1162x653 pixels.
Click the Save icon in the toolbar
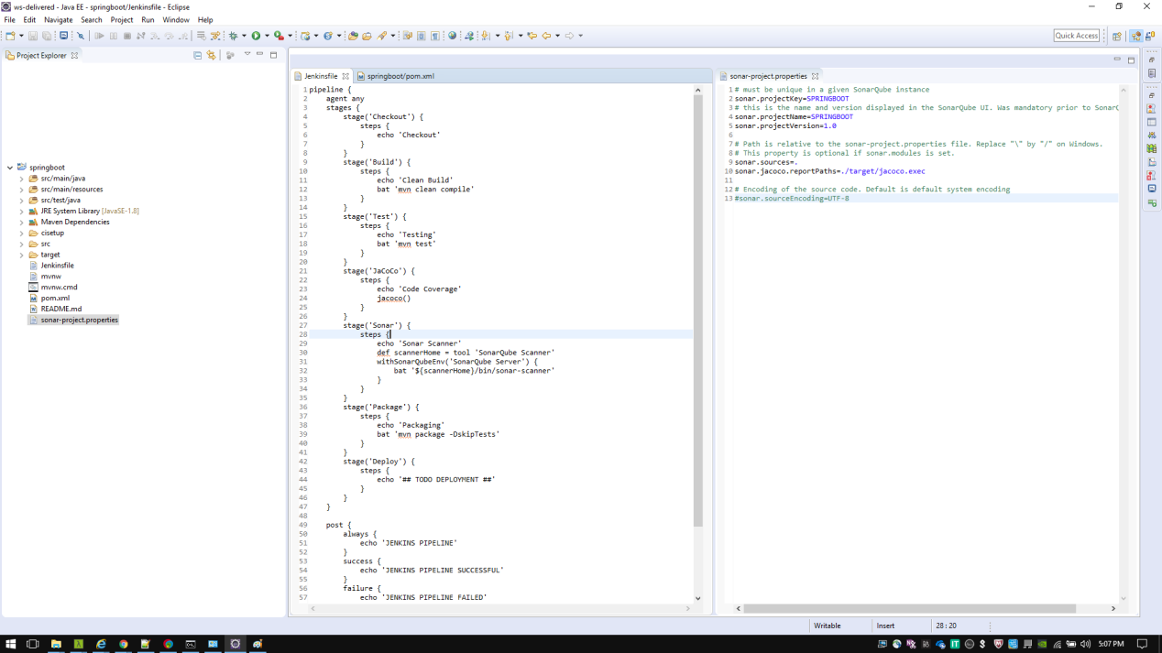click(33, 36)
